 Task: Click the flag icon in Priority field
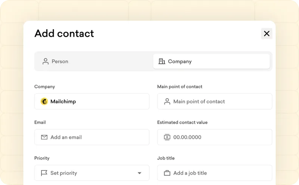[44, 173]
